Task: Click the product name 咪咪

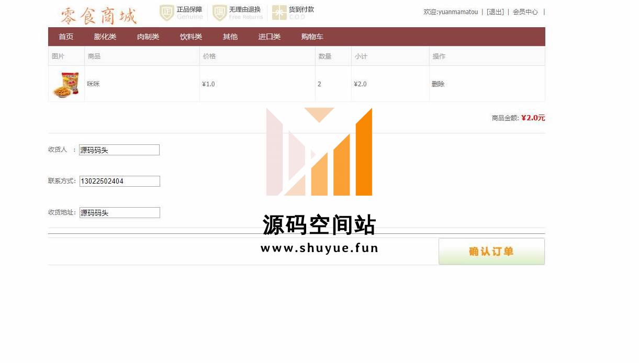Action: point(93,84)
